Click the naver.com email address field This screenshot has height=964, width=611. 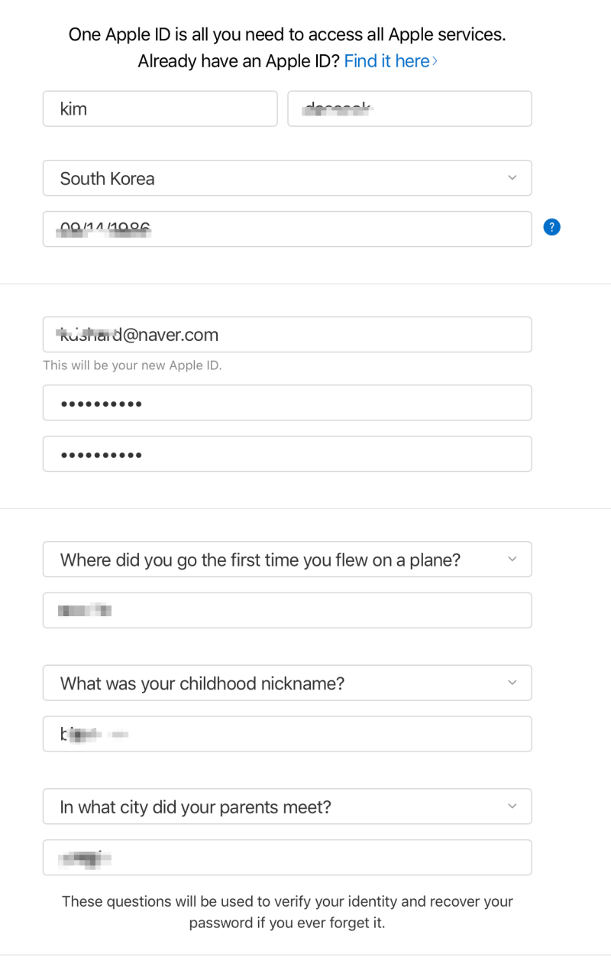coord(286,335)
